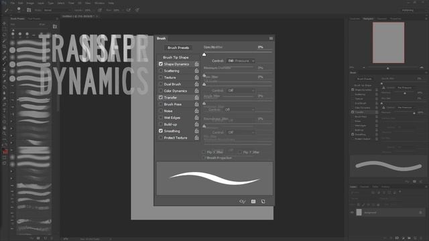Click the Navigator canvas thumbnail

coord(389,43)
